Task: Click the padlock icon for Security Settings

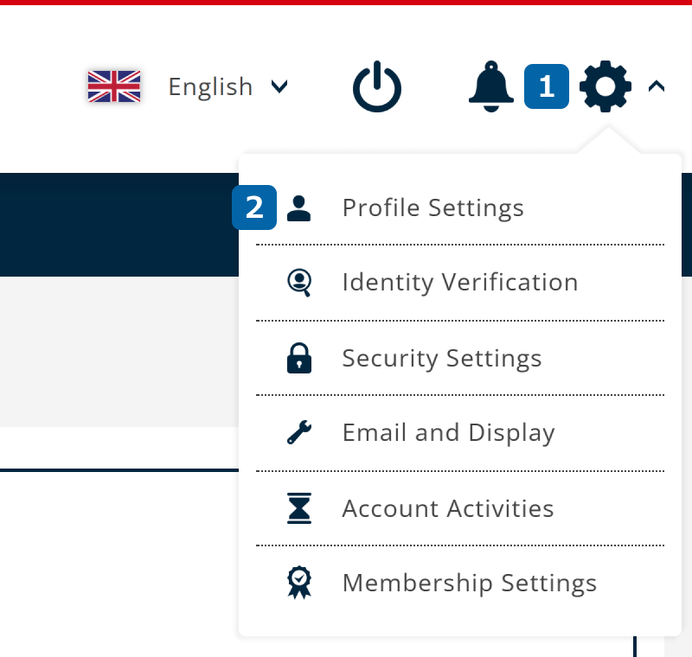Action: [x=298, y=358]
